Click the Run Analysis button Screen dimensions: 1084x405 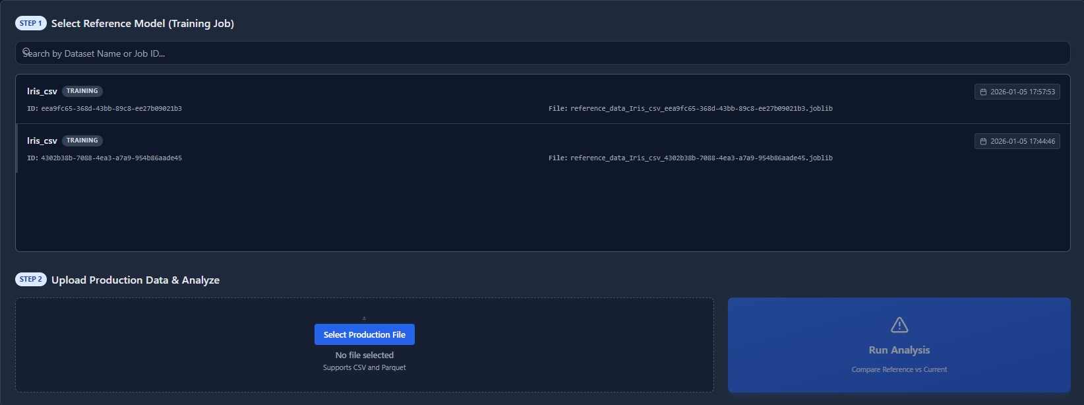tap(899, 345)
